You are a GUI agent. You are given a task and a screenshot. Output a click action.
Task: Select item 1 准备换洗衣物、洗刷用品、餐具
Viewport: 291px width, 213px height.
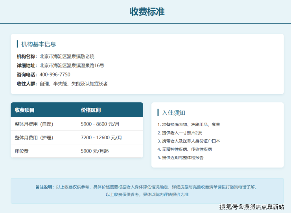[x=189, y=124]
